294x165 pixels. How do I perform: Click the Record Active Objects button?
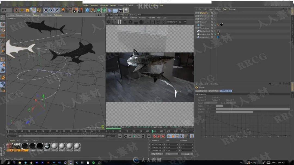coord(154,136)
